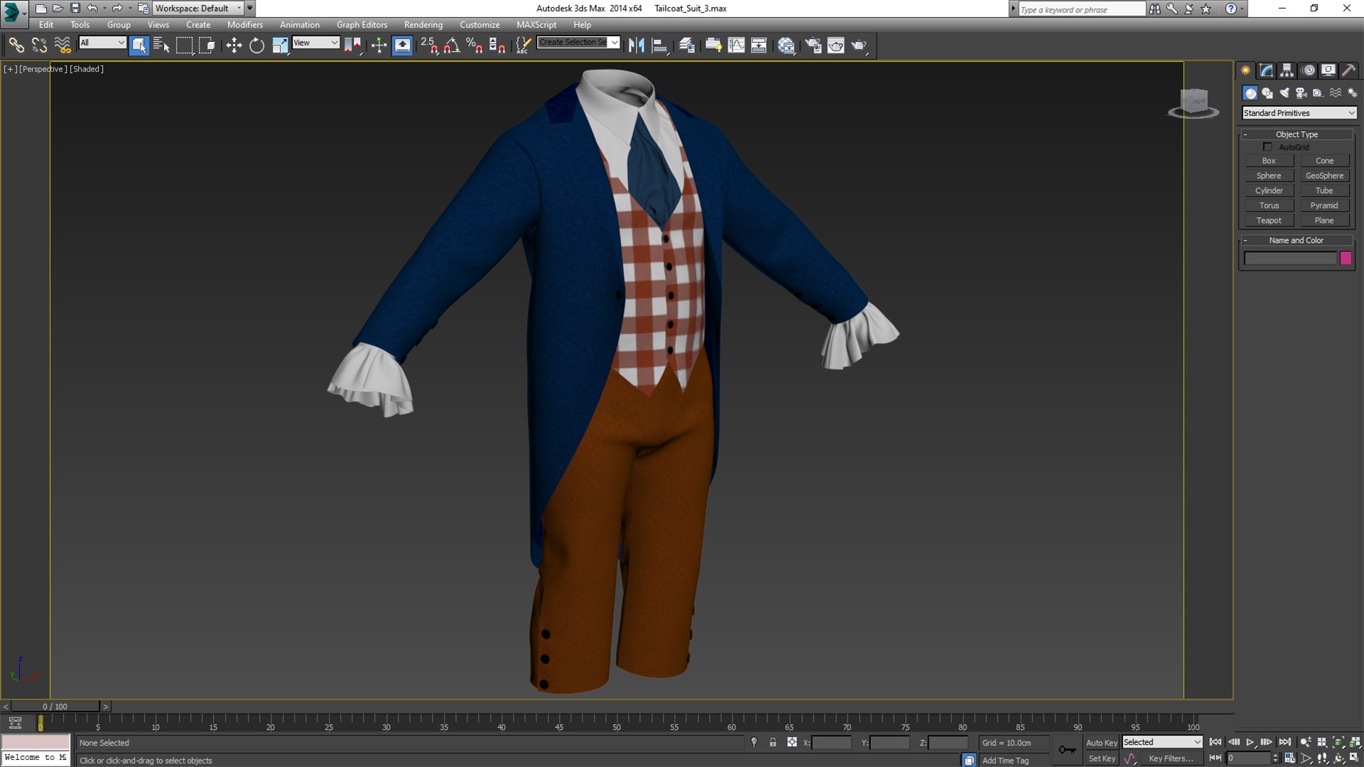Viewport: 1364px width, 767px height.
Task: Toggle the Angle Snap button
Action: [x=452, y=45]
